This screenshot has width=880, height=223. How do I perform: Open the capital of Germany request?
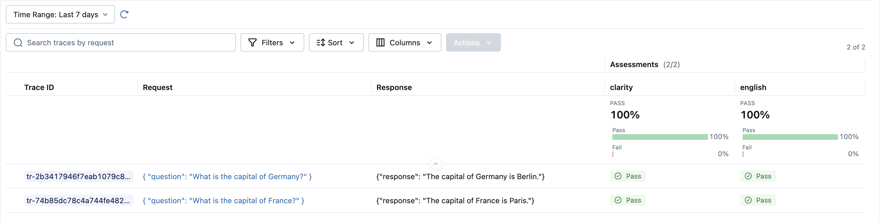pos(227,176)
